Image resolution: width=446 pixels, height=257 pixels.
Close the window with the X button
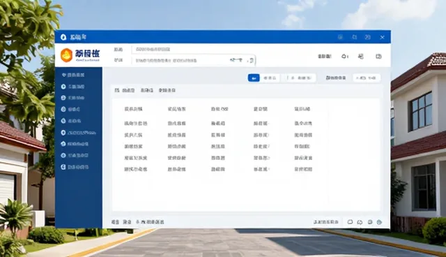[x=383, y=37]
